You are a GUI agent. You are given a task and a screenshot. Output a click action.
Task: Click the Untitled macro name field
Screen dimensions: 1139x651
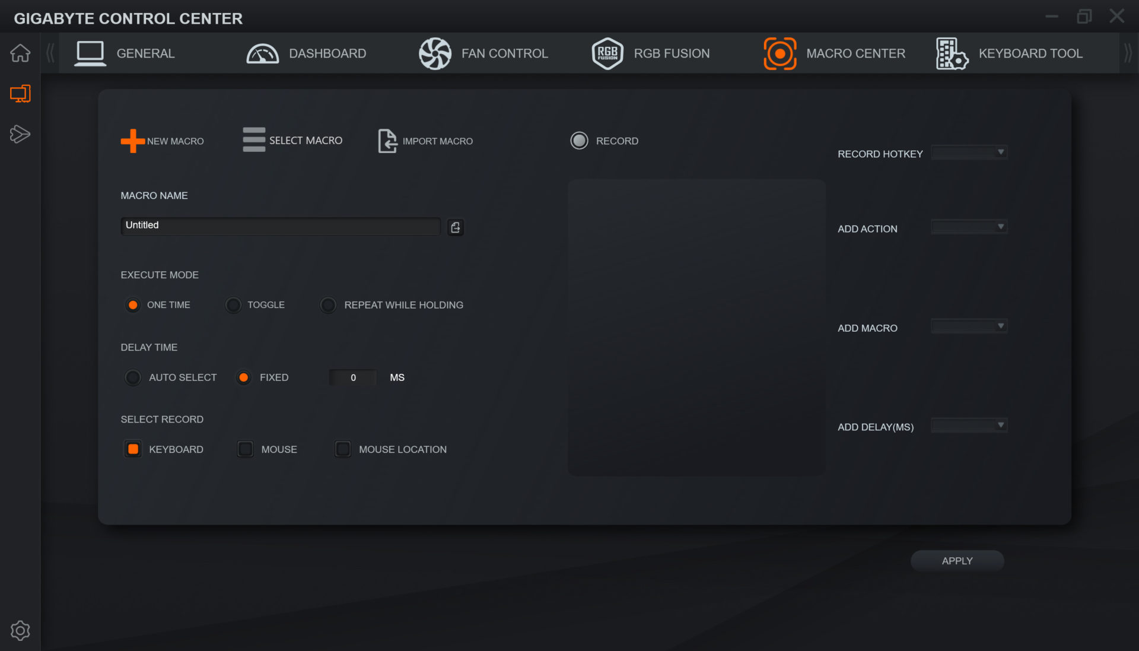point(280,226)
